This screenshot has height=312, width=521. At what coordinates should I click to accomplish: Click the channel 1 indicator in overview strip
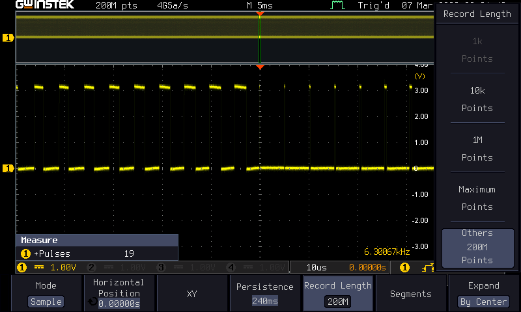click(x=8, y=38)
